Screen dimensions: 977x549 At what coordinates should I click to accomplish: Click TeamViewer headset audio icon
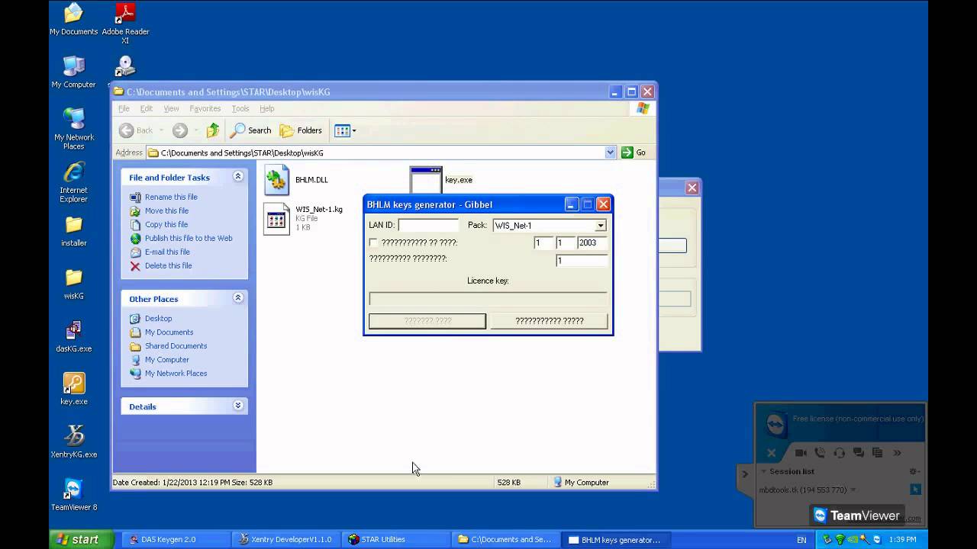pyautogui.click(x=840, y=452)
